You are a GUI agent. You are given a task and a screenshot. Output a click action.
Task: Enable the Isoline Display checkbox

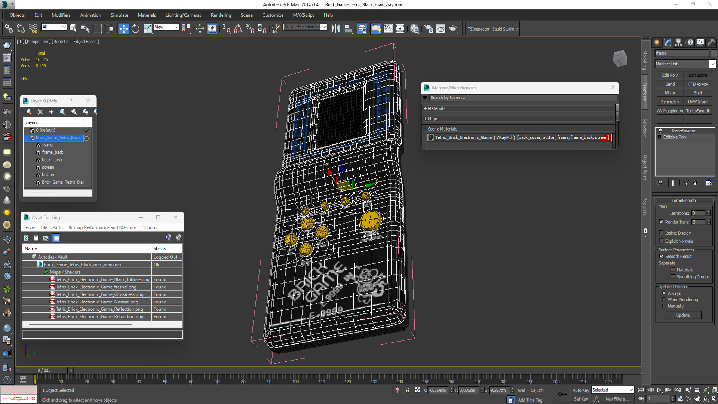(x=661, y=233)
